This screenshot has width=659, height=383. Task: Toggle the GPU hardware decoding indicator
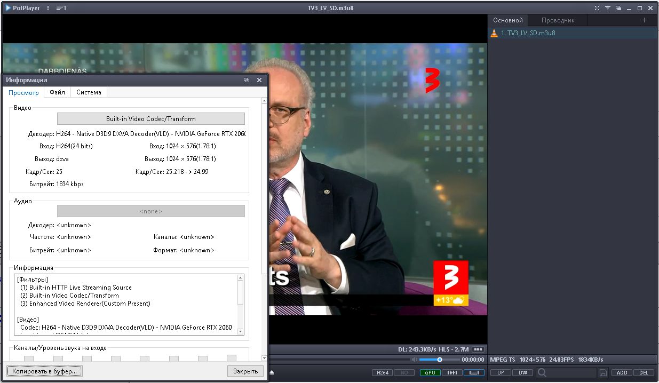pyautogui.click(x=430, y=373)
